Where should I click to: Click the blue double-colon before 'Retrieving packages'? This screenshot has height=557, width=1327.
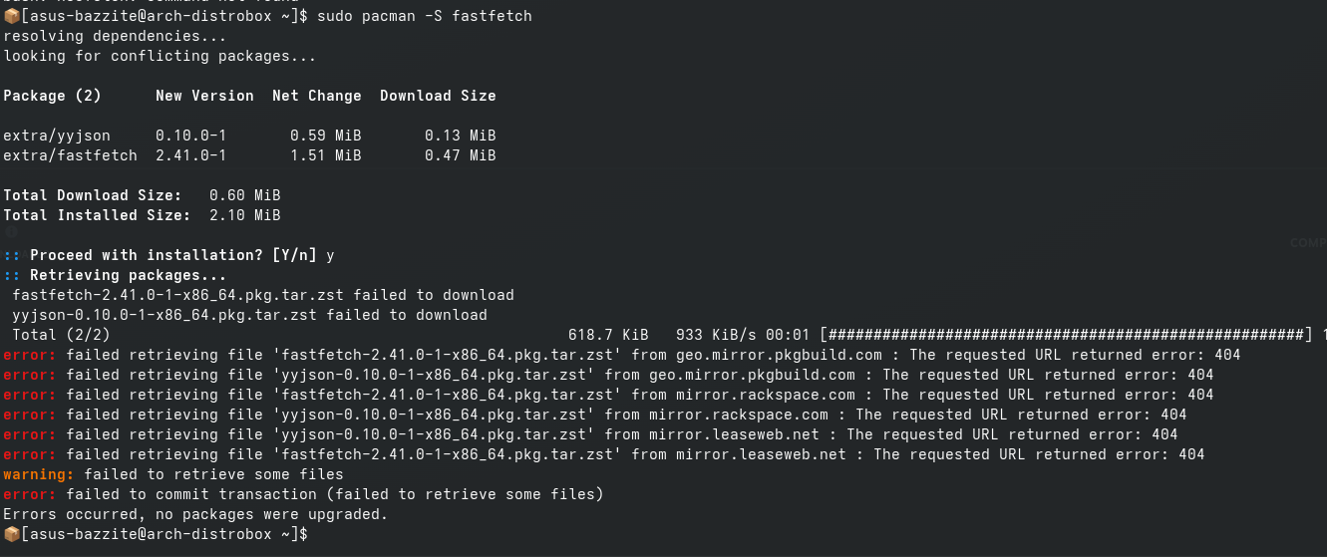(x=12, y=276)
